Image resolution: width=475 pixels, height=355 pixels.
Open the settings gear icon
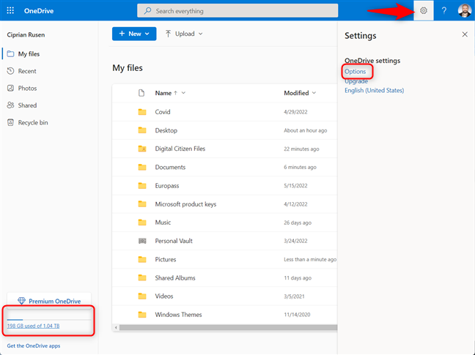coord(424,10)
